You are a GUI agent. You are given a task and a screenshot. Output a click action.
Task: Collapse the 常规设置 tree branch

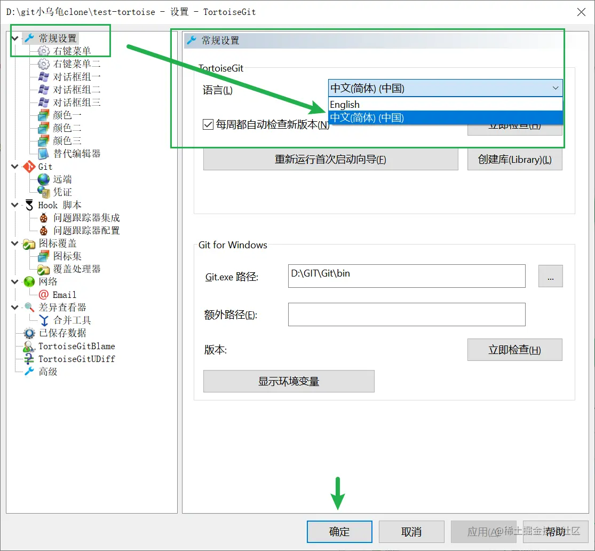[14, 38]
